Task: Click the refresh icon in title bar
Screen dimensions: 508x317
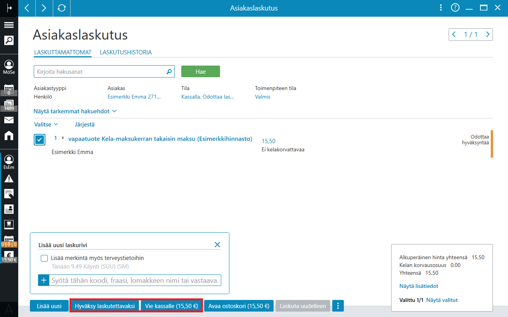Action: pyautogui.click(x=61, y=8)
